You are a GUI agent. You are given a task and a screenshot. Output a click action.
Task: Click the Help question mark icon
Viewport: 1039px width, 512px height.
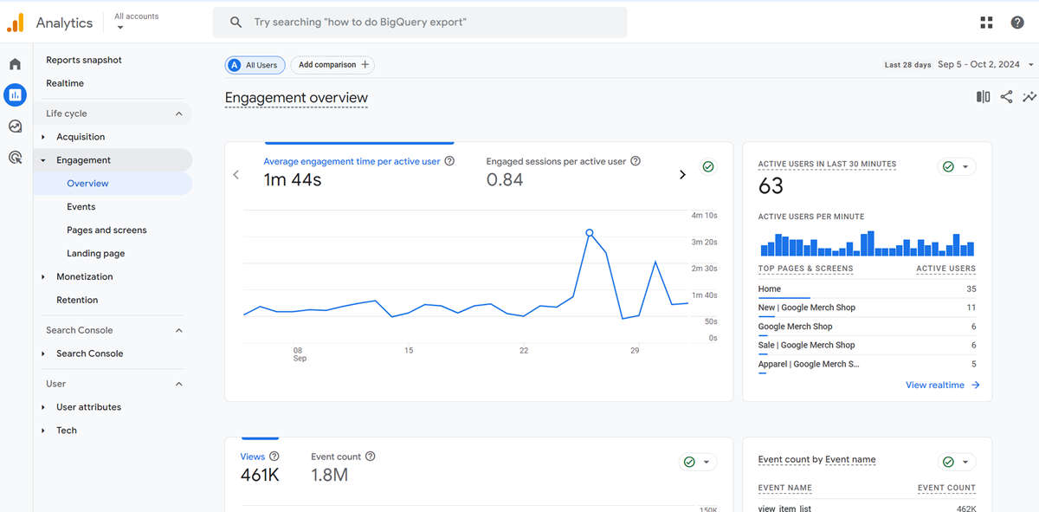coord(1017,23)
